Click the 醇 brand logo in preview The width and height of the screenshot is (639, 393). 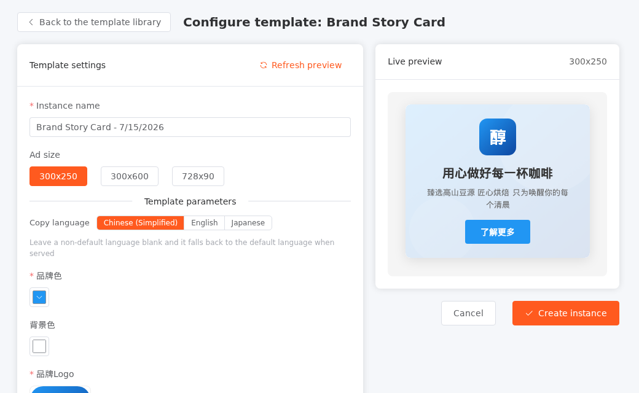[x=497, y=137]
